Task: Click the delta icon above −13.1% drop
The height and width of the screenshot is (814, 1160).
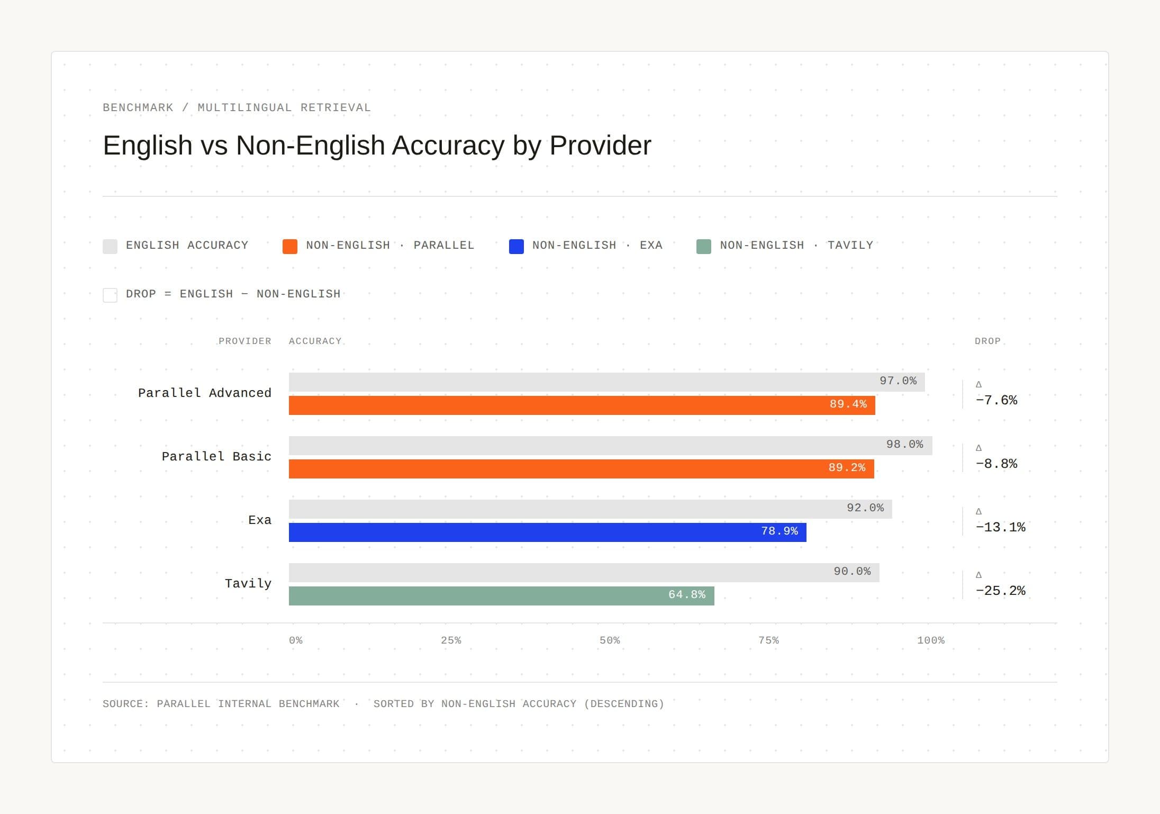Action: point(978,511)
